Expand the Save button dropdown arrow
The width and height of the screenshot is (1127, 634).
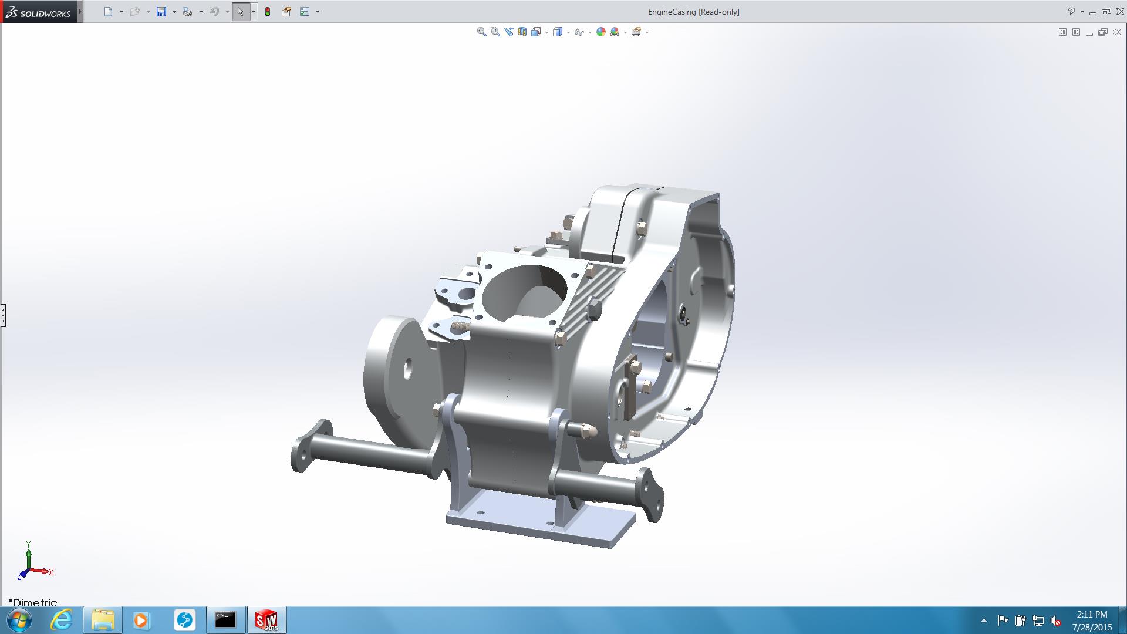tap(174, 12)
